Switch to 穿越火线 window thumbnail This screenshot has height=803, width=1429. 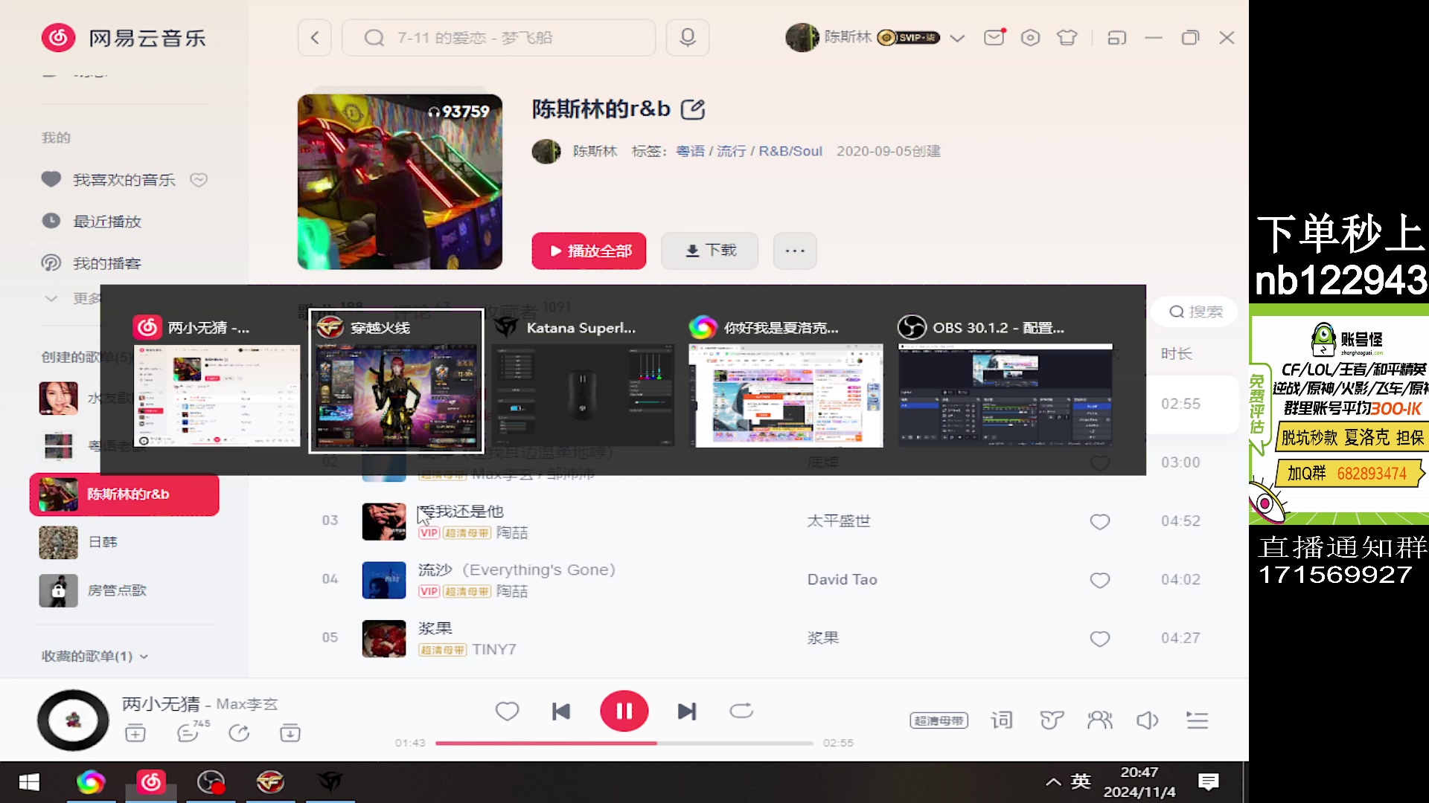396,381
